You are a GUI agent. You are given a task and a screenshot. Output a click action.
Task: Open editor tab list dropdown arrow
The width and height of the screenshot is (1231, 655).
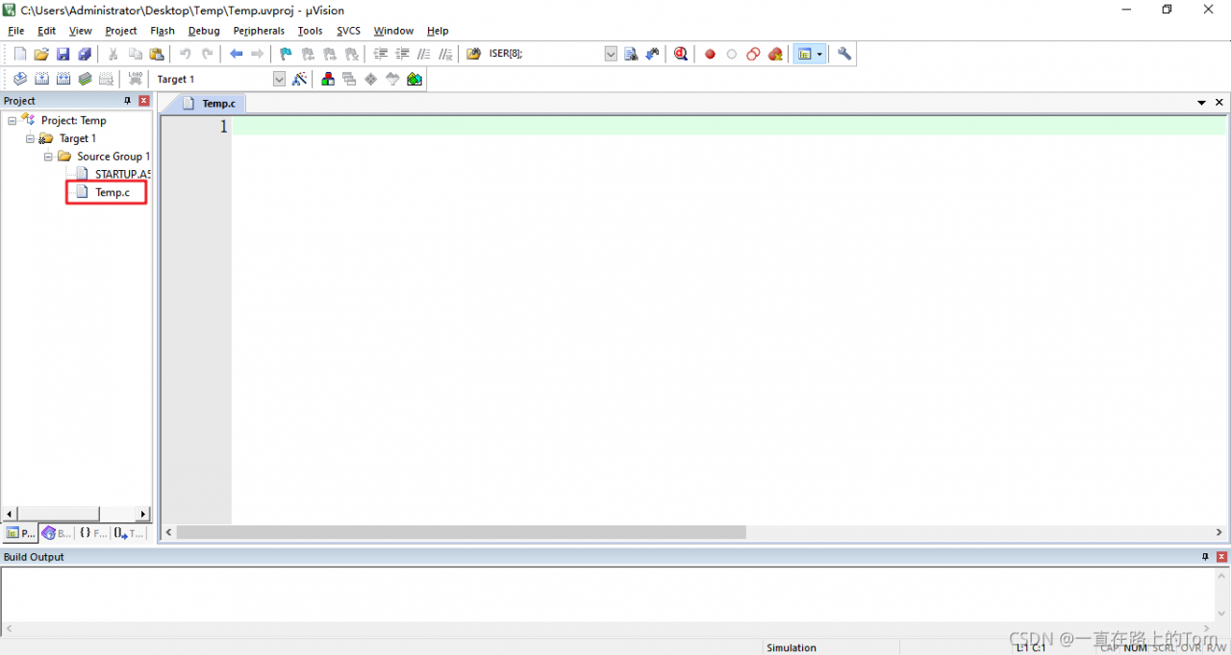pos(1201,103)
